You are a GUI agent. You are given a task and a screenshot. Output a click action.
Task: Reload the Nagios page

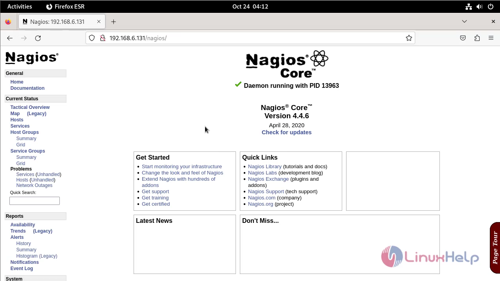tap(38, 38)
